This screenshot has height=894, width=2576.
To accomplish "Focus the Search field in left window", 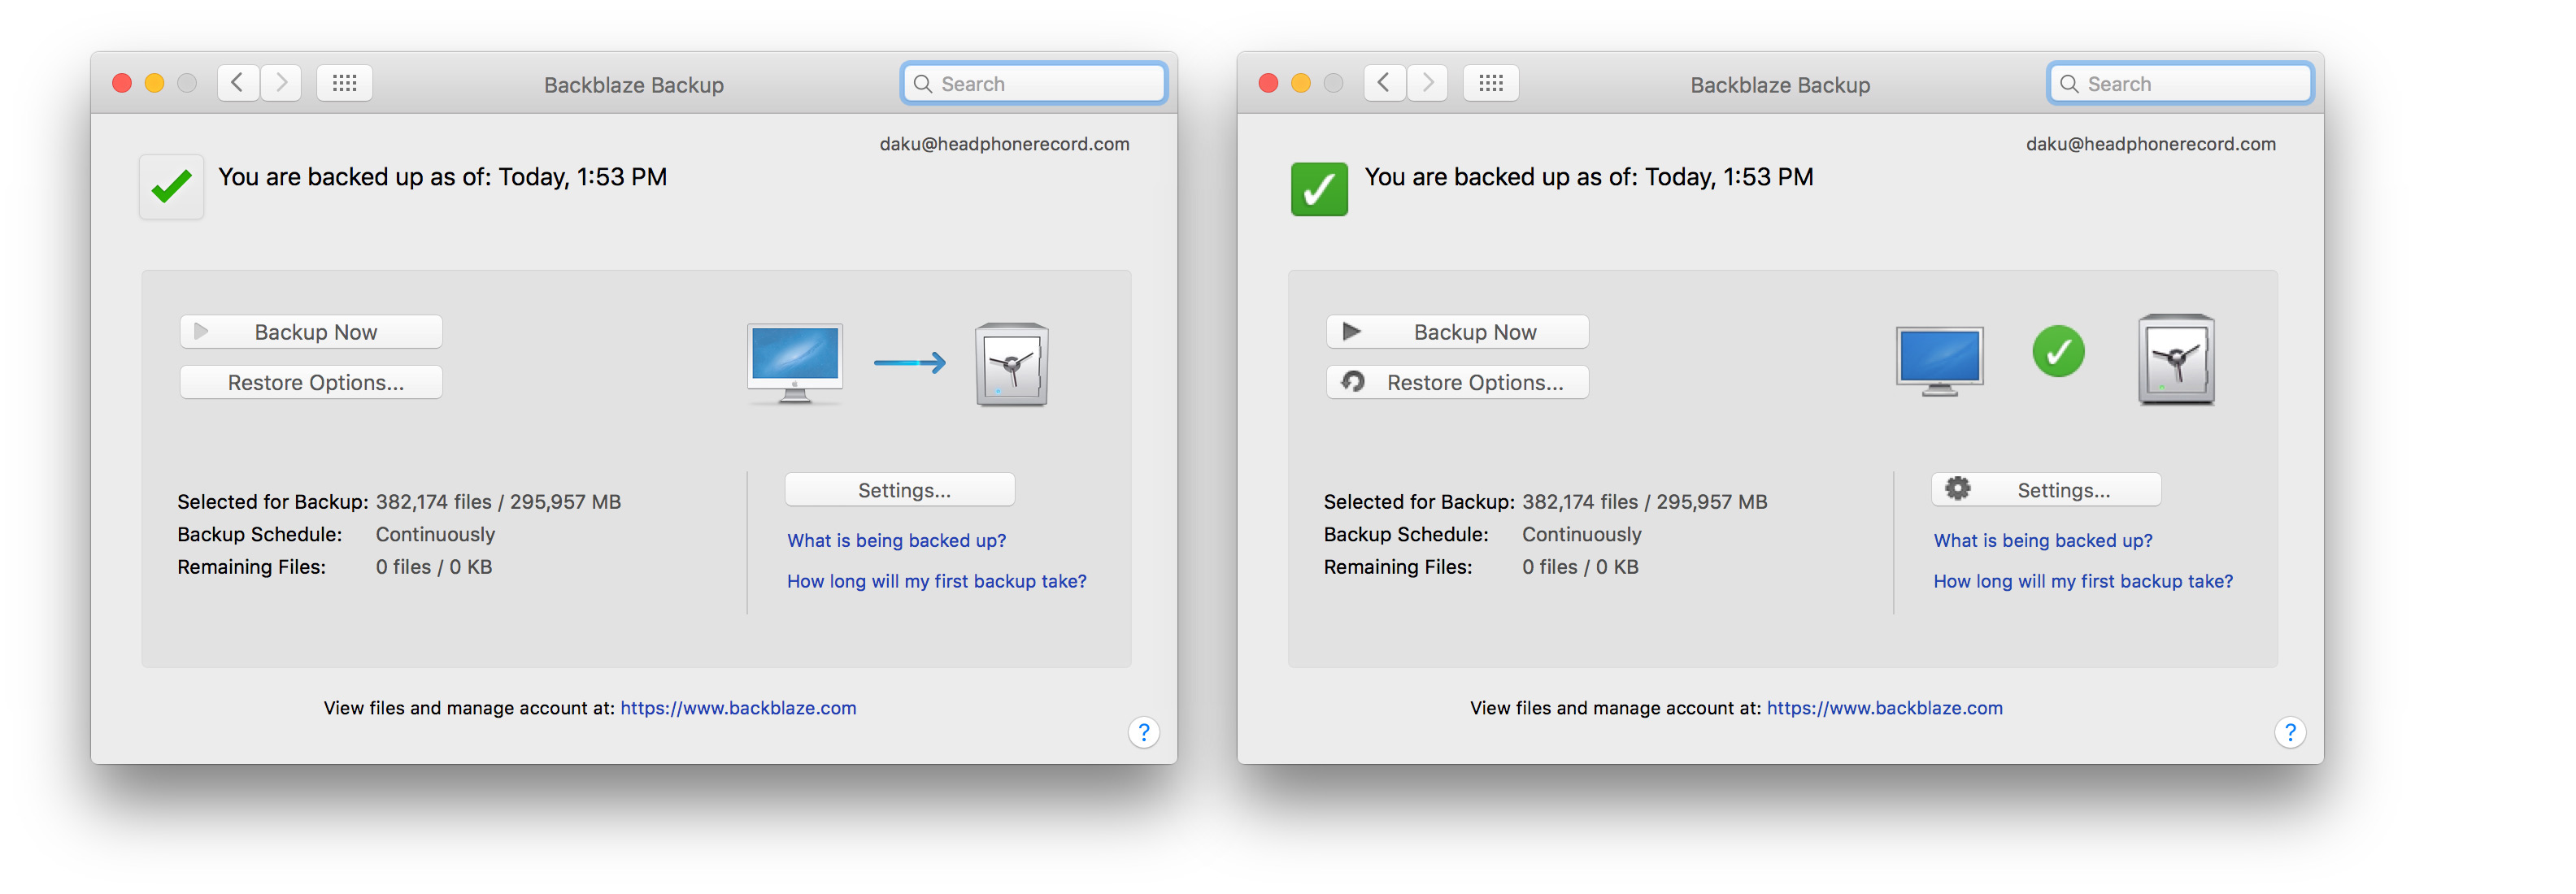I will 1034,83.
